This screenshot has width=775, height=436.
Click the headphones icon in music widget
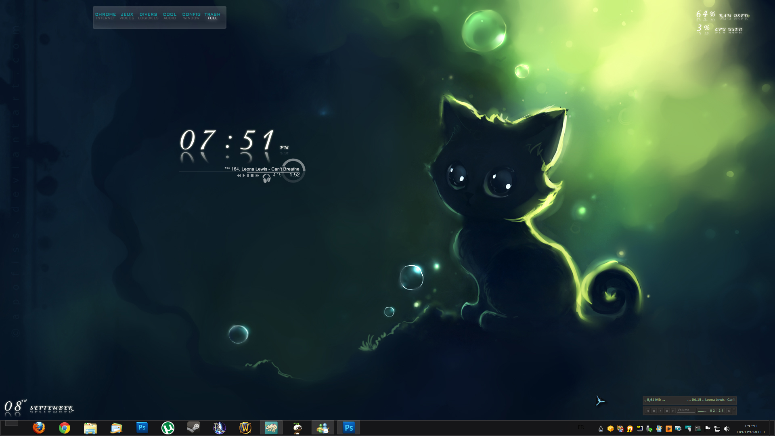[x=266, y=178]
